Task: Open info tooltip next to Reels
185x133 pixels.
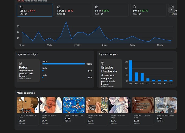Action: tap(102, 14)
